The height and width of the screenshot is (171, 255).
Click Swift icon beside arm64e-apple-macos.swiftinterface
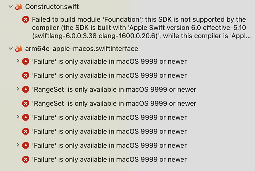[x=19, y=49]
